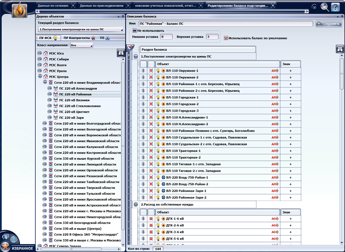Viewport: 345px width, 252px height.
Task: Click the "Сохранить" button
Action: (x=328, y=24)
